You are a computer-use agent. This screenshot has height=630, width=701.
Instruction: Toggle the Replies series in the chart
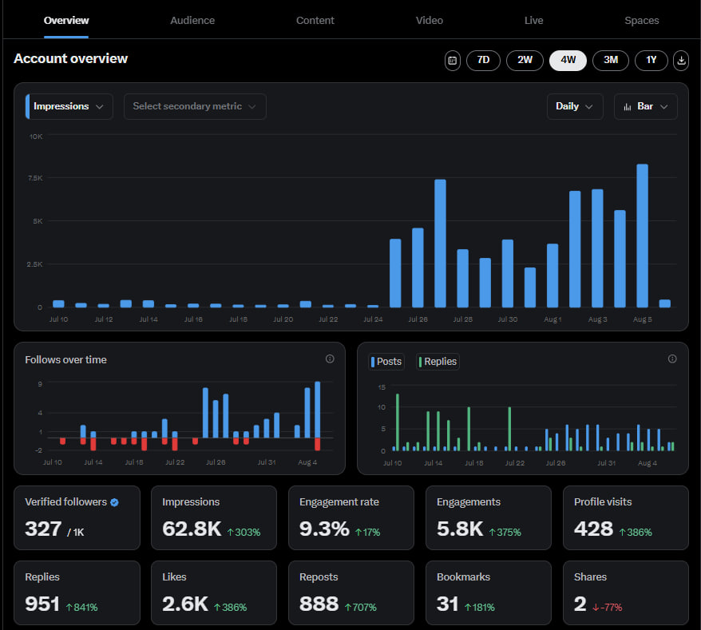coord(438,362)
